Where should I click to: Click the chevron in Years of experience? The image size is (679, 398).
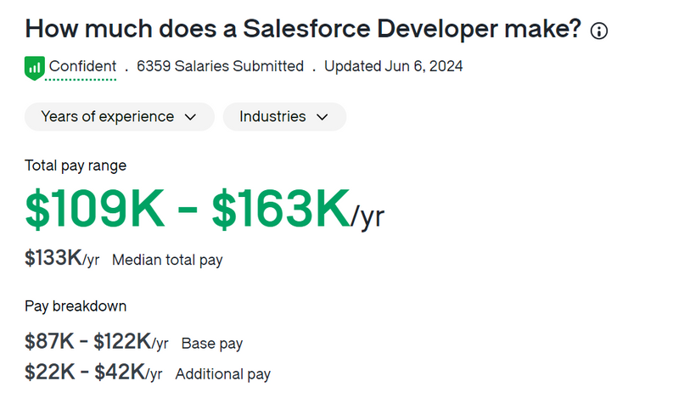(x=190, y=117)
